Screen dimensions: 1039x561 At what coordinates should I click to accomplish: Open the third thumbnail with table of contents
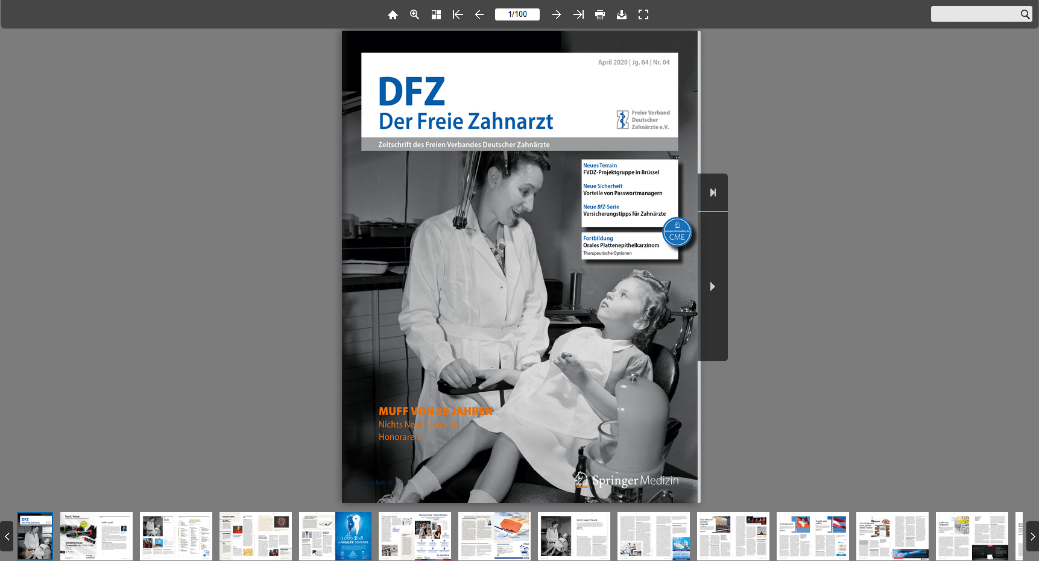click(176, 536)
